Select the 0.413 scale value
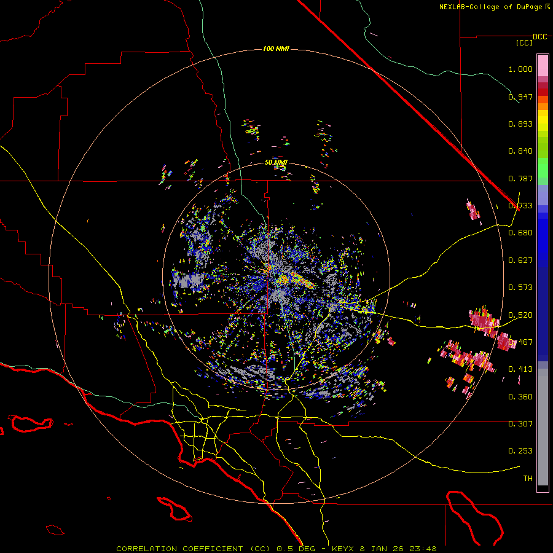This screenshot has width=553, height=553. point(520,369)
